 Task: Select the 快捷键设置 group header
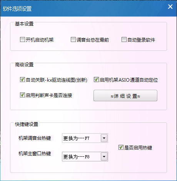click(x=27, y=124)
